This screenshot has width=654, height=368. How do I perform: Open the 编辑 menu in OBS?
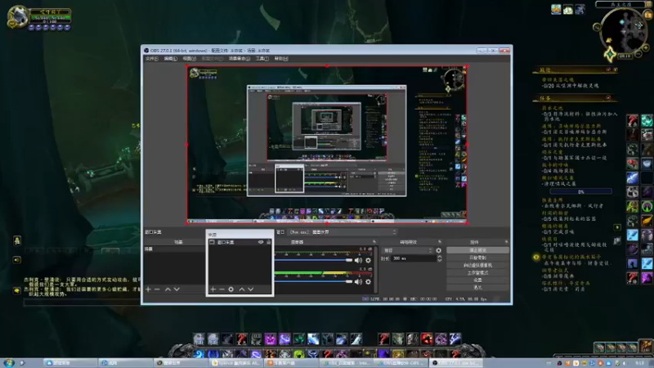170,59
